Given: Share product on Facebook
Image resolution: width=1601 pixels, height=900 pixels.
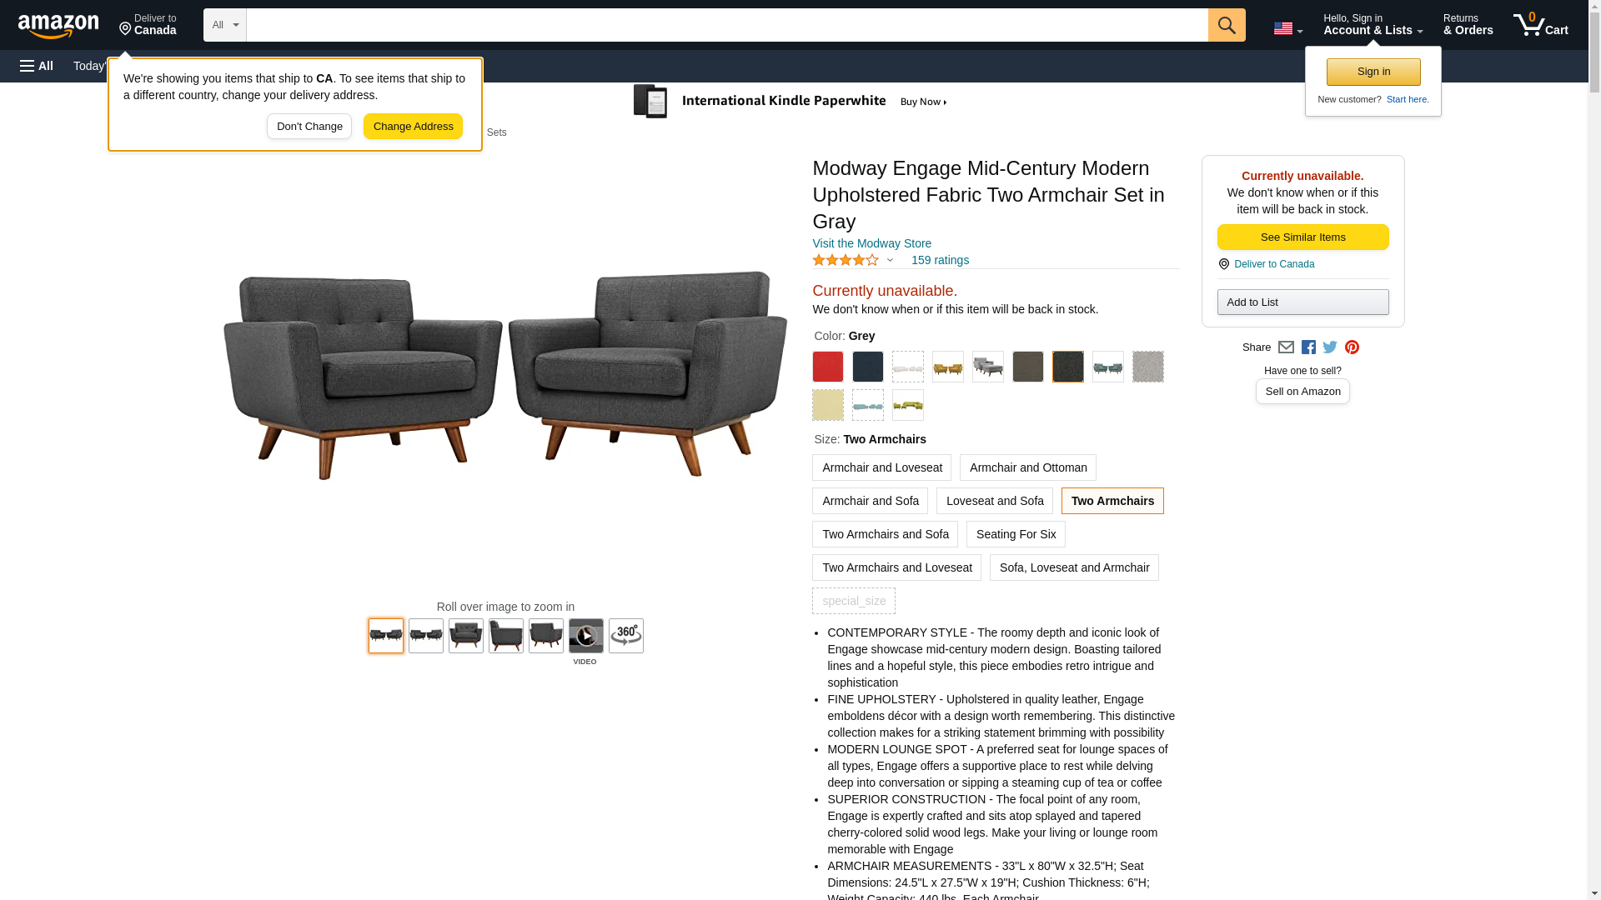Looking at the screenshot, I should (1308, 347).
